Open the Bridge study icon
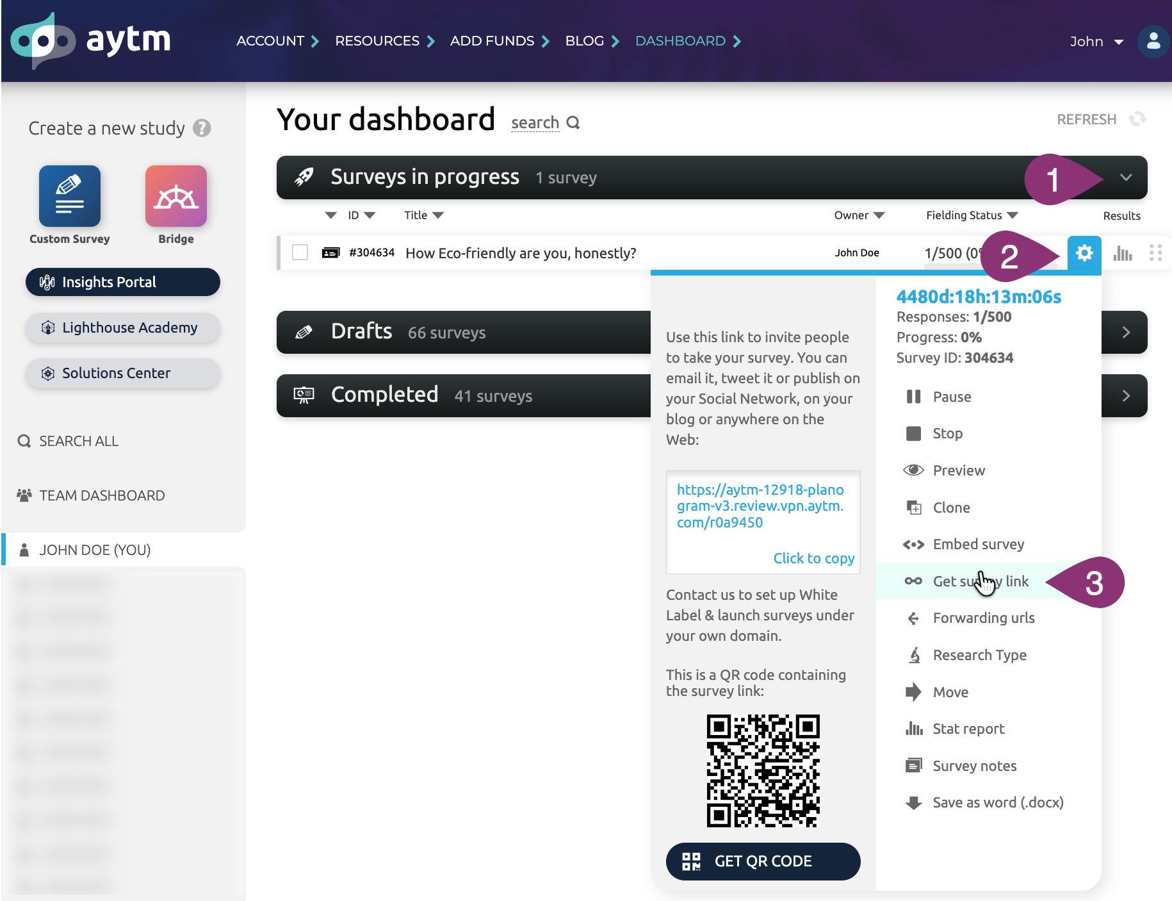The width and height of the screenshot is (1172, 901). tap(176, 196)
